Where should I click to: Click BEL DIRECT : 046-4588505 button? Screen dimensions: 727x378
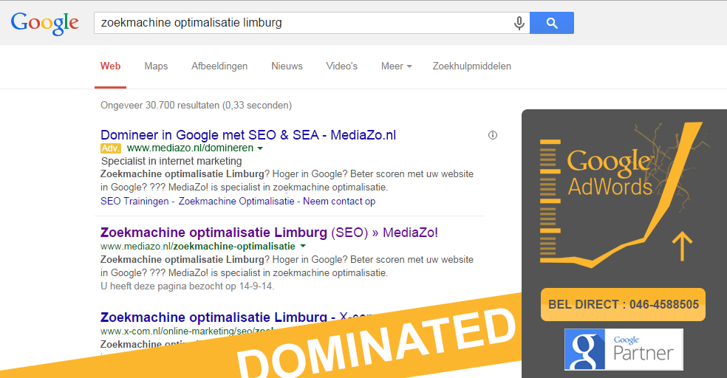623,304
